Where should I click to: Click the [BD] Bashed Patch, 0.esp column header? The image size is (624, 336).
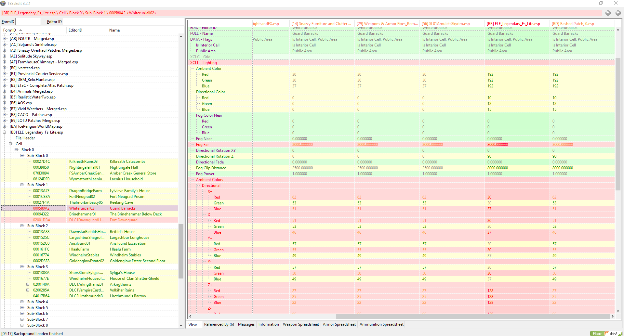pyautogui.click(x=582, y=24)
